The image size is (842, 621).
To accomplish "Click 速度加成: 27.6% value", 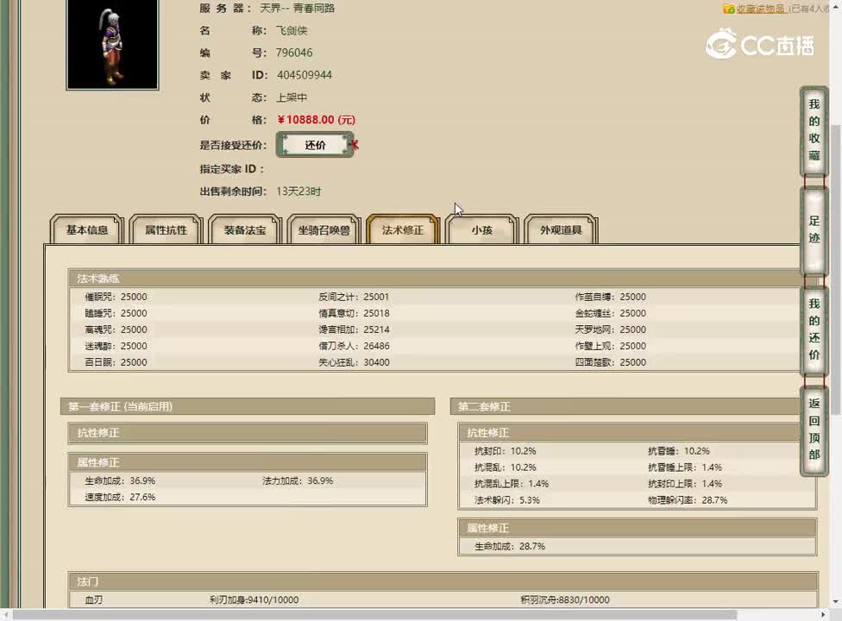I will click(120, 497).
